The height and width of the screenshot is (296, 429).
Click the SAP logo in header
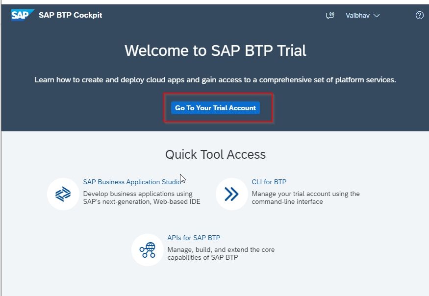coord(23,15)
